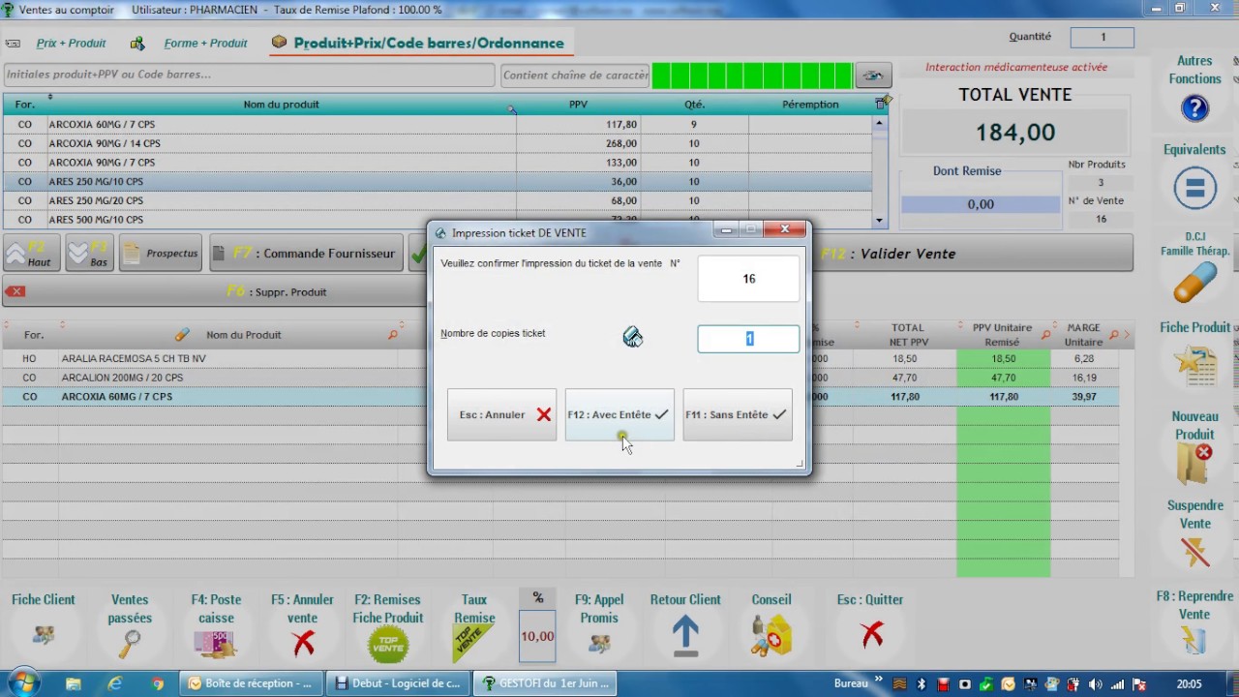Viewport: 1239px width, 697px height.
Task: Click F12 : Valider Vente button
Action: [973, 254]
